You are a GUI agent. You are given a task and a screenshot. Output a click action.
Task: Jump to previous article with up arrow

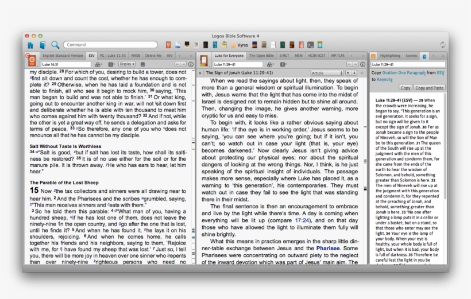[x=348, y=73]
